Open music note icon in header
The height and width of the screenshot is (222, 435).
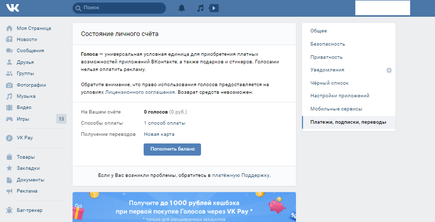pos(200,8)
